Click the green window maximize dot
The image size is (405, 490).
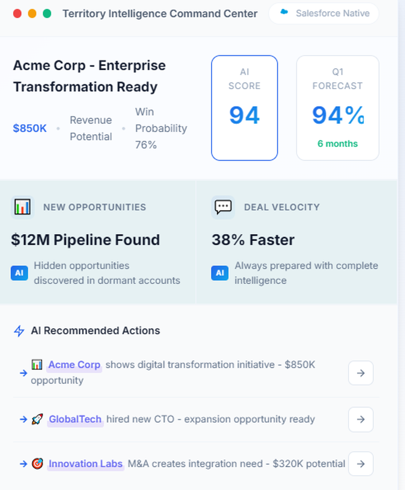(x=47, y=14)
